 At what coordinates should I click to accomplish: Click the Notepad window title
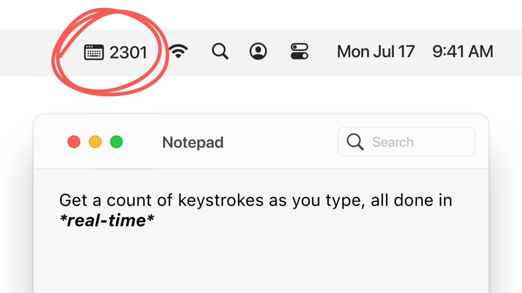tap(193, 142)
